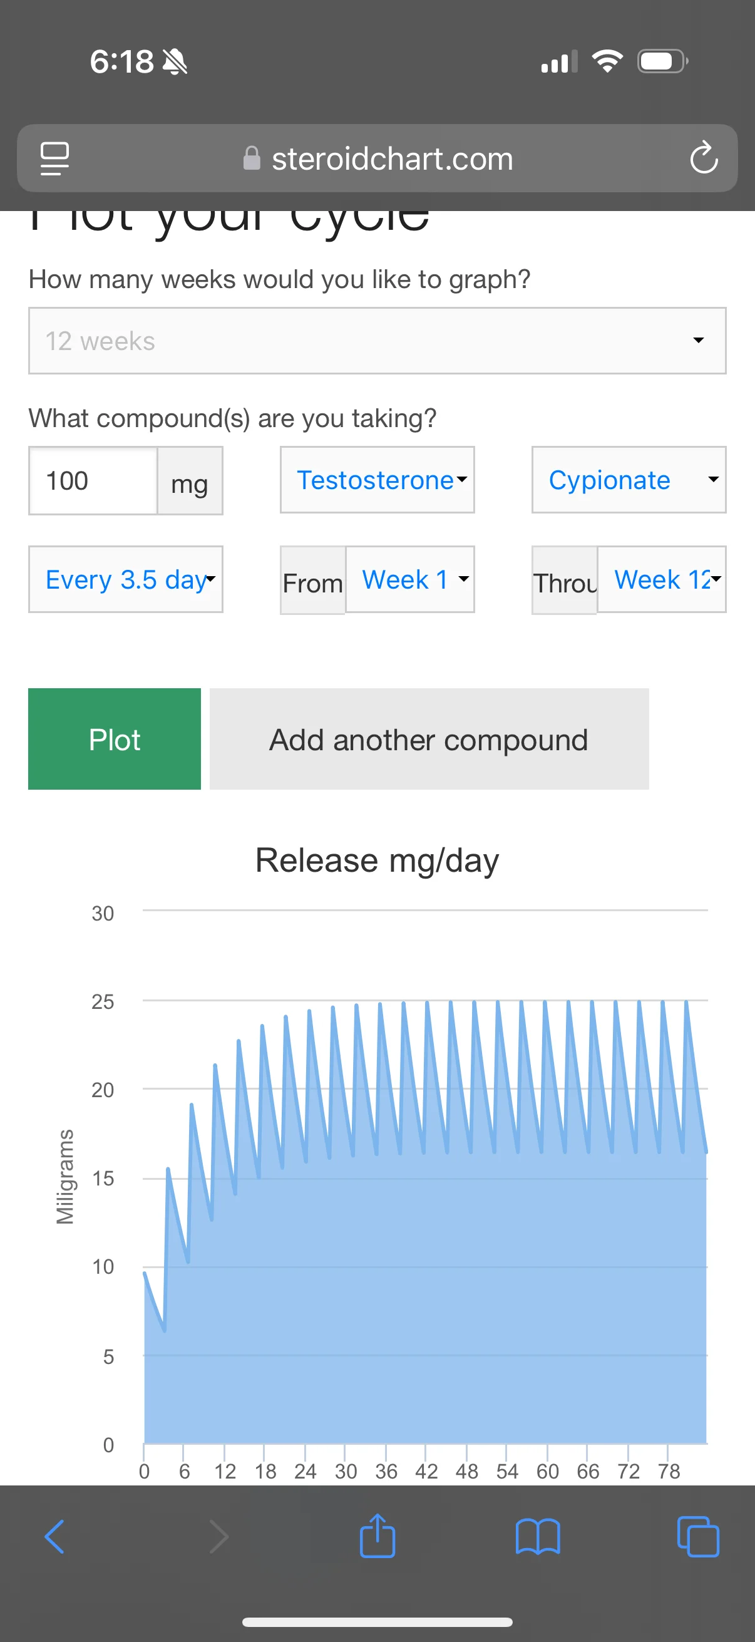Click Add another compound button
The image size is (755, 1642).
coord(429,740)
